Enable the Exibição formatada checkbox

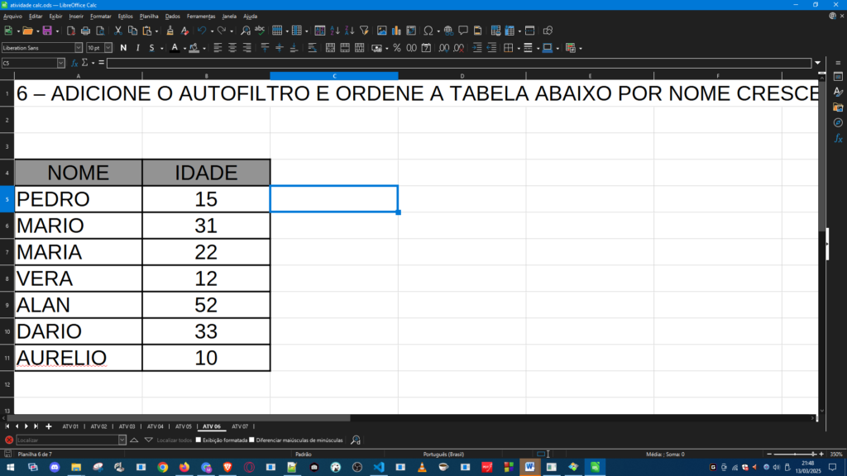coord(199,440)
